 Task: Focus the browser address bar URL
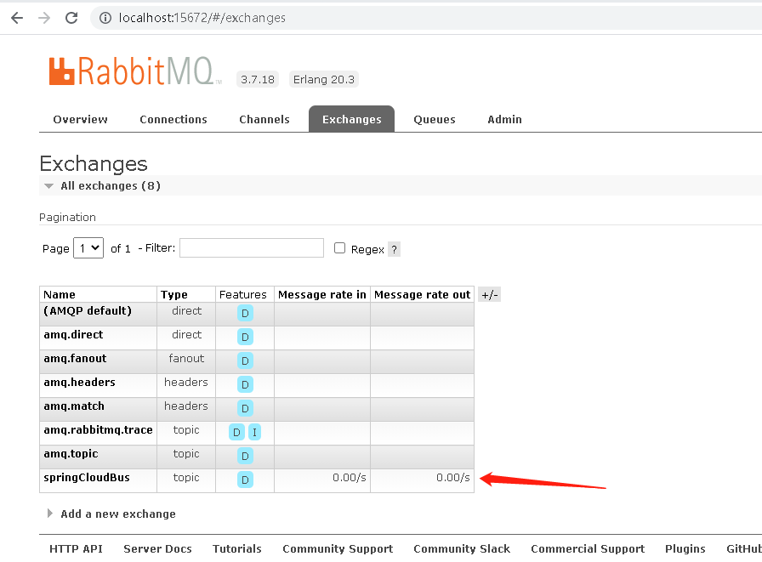[x=202, y=18]
